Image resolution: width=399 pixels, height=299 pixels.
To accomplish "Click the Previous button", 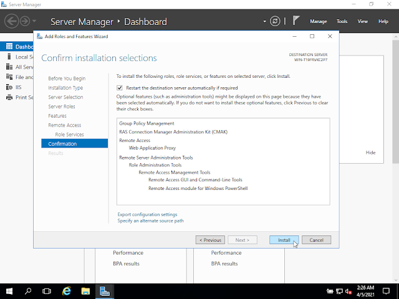I will pyautogui.click(x=210, y=240).
